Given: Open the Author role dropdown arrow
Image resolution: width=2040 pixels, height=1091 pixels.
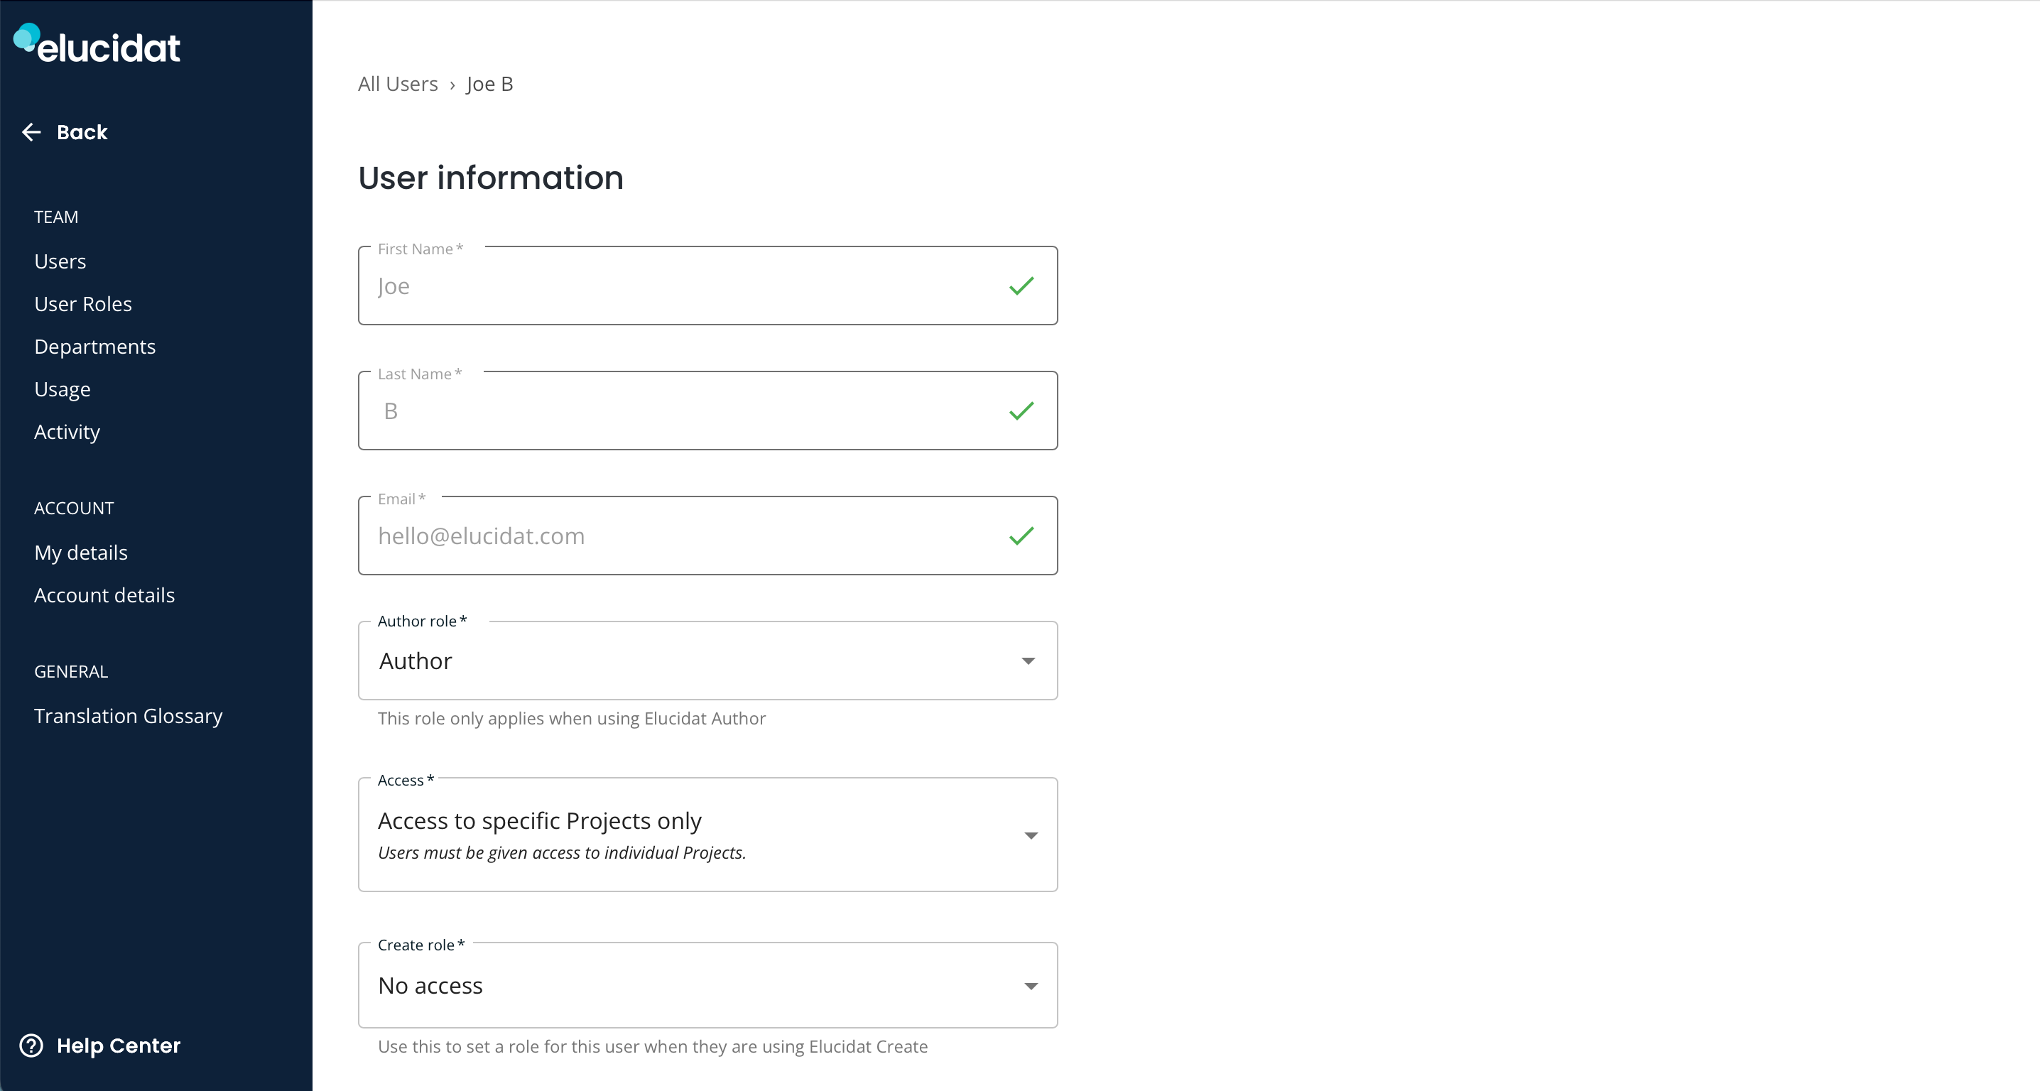Looking at the screenshot, I should 1028,661.
